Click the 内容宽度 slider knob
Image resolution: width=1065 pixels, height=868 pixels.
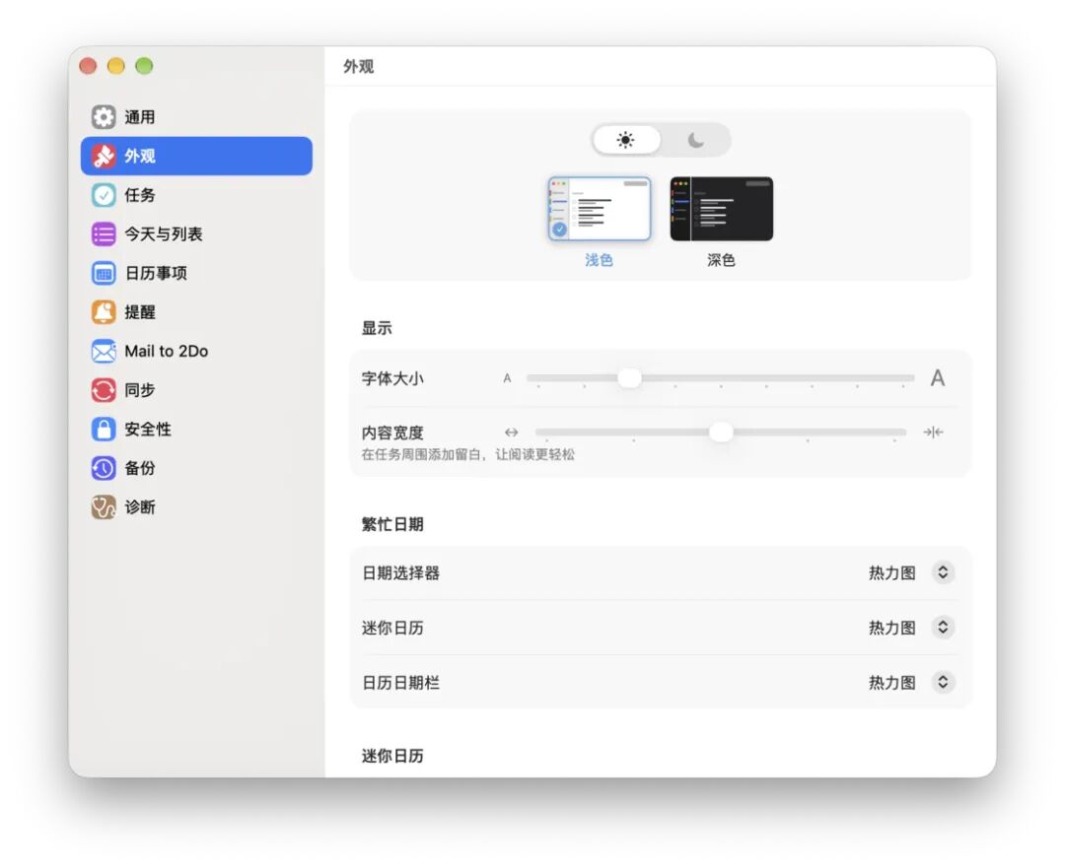721,432
